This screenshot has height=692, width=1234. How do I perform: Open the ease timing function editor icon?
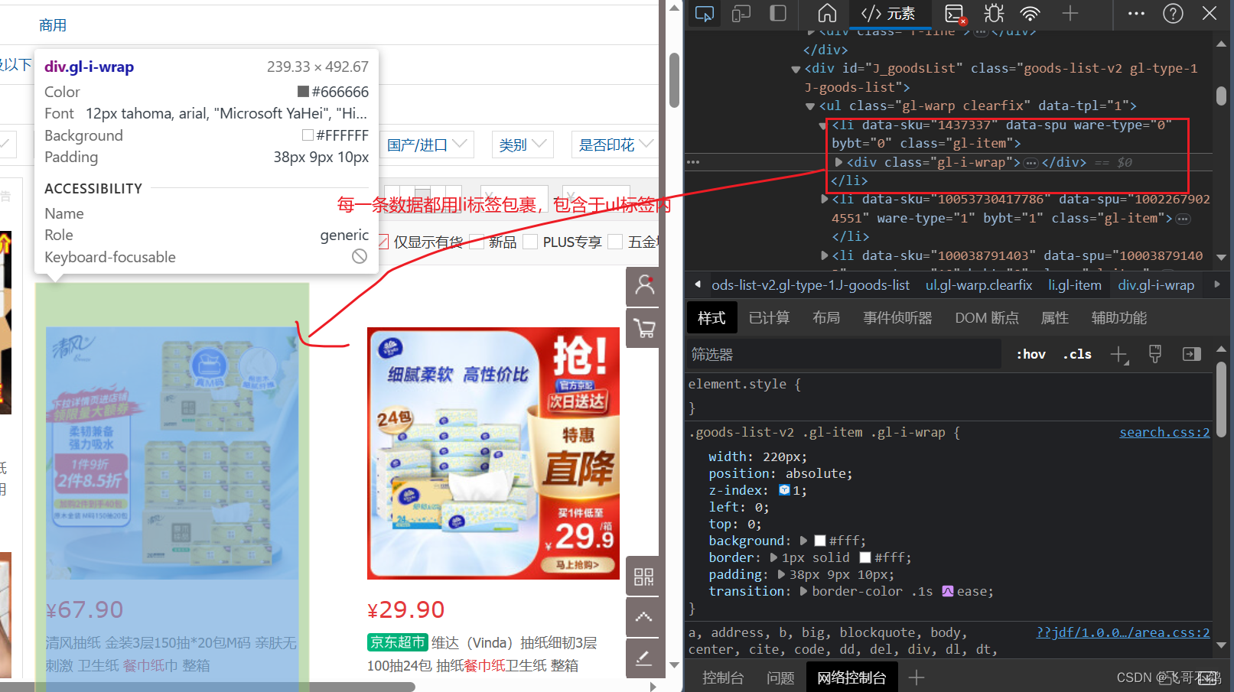pyautogui.click(x=948, y=591)
